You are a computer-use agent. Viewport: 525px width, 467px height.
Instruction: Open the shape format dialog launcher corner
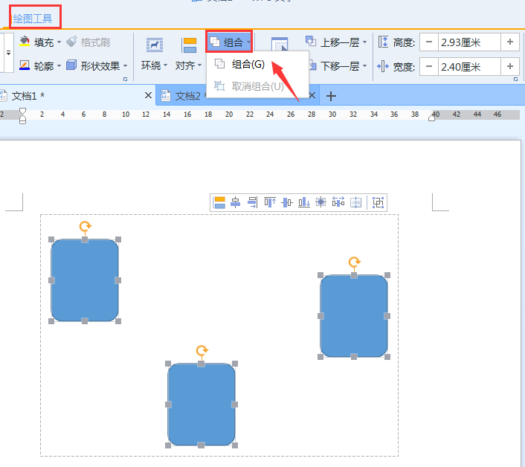click(x=126, y=79)
